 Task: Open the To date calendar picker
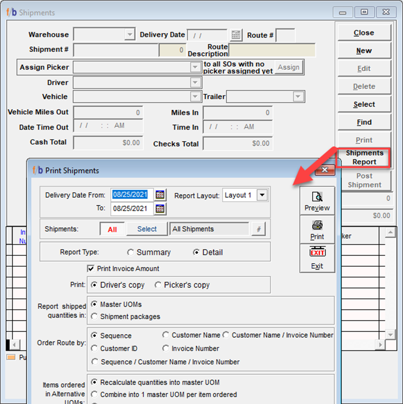click(160, 209)
